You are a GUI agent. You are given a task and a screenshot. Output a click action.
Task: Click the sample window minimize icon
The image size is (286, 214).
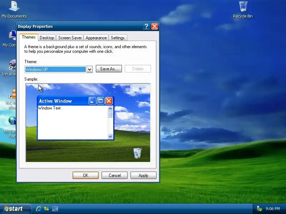(x=92, y=101)
